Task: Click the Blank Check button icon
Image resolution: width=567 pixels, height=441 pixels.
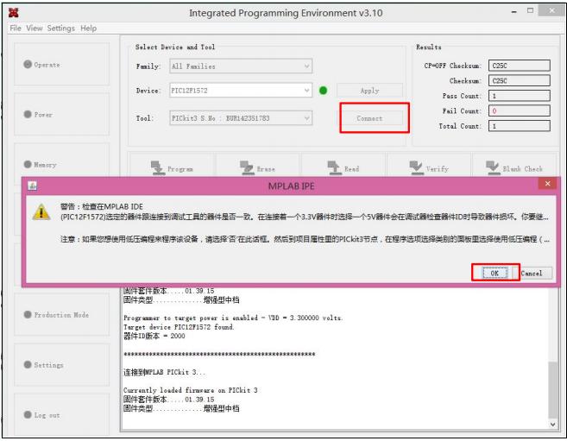Action: [493, 167]
